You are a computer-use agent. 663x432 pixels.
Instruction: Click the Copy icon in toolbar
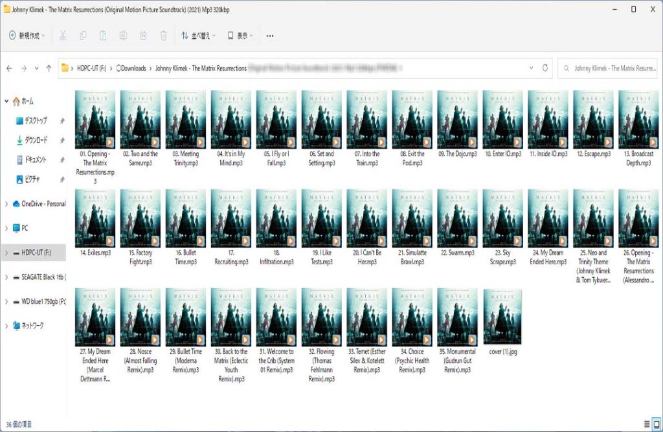[x=83, y=36]
